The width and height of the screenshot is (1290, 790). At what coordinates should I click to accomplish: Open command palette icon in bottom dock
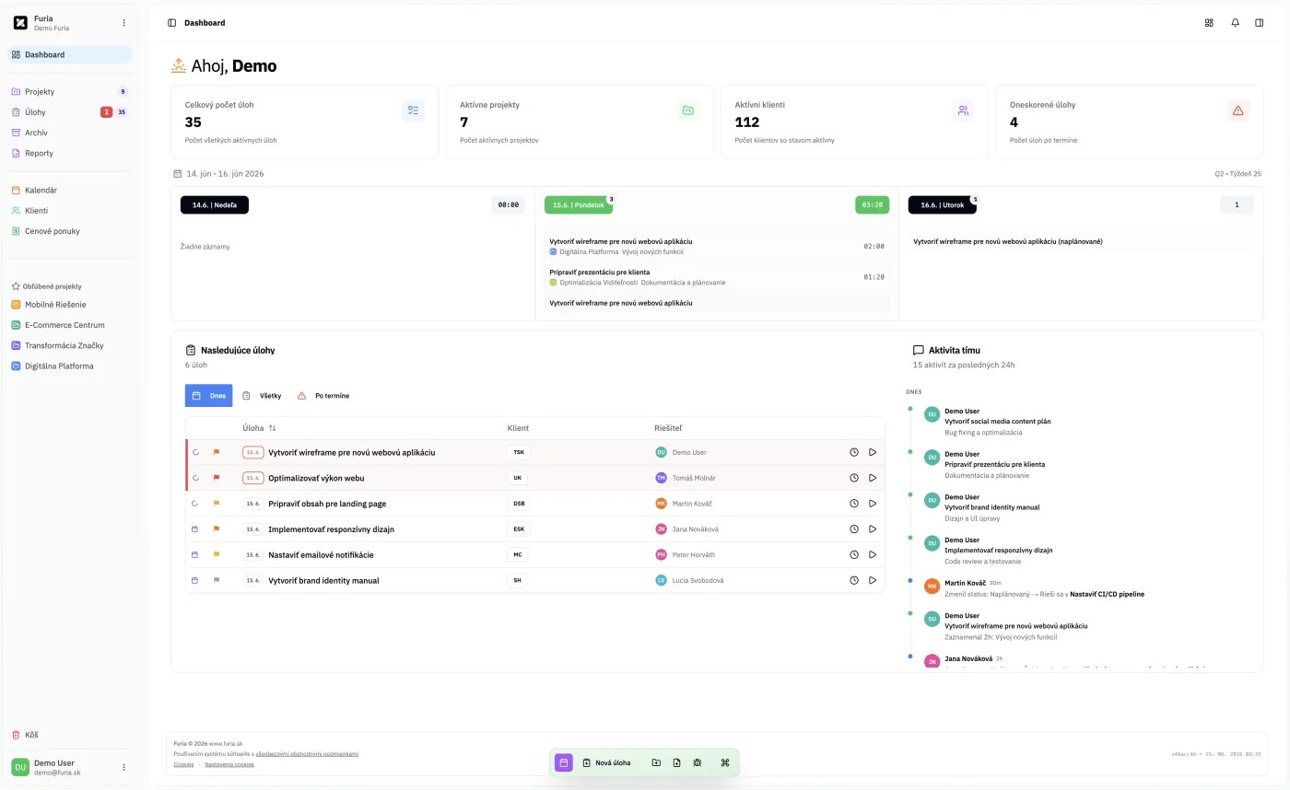725,762
